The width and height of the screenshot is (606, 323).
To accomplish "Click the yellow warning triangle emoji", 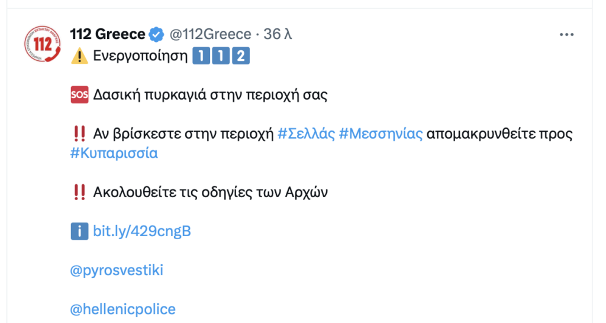I will (x=79, y=56).
